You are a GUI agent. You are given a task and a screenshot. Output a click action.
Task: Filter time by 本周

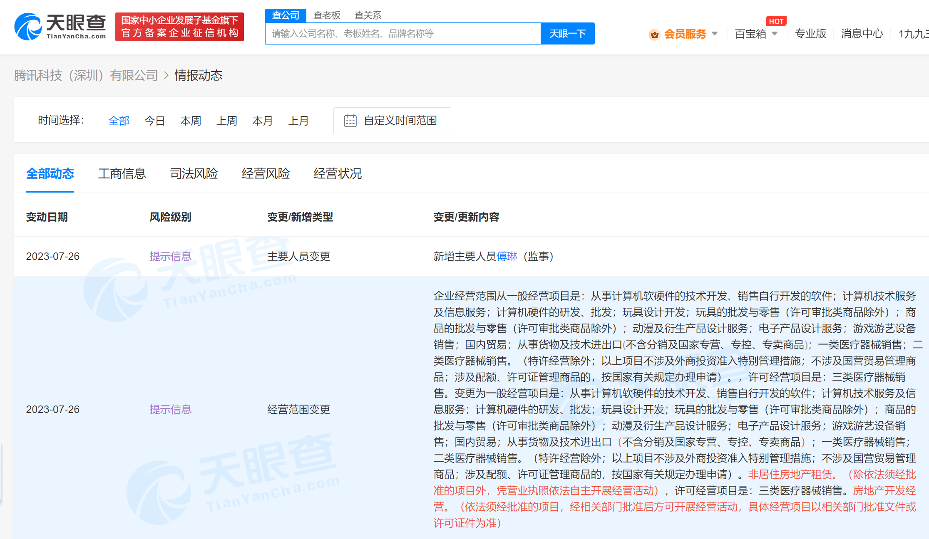(x=191, y=121)
